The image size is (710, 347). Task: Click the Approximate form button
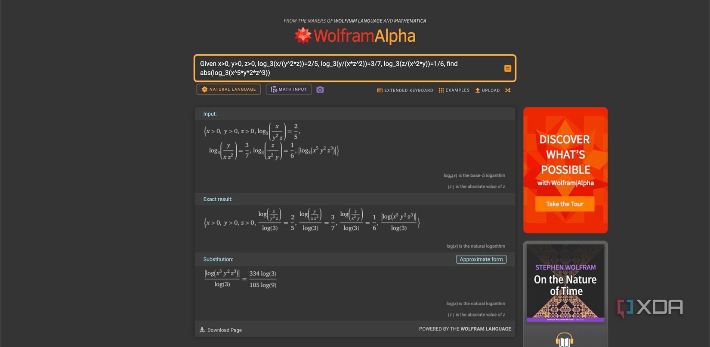(x=481, y=259)
